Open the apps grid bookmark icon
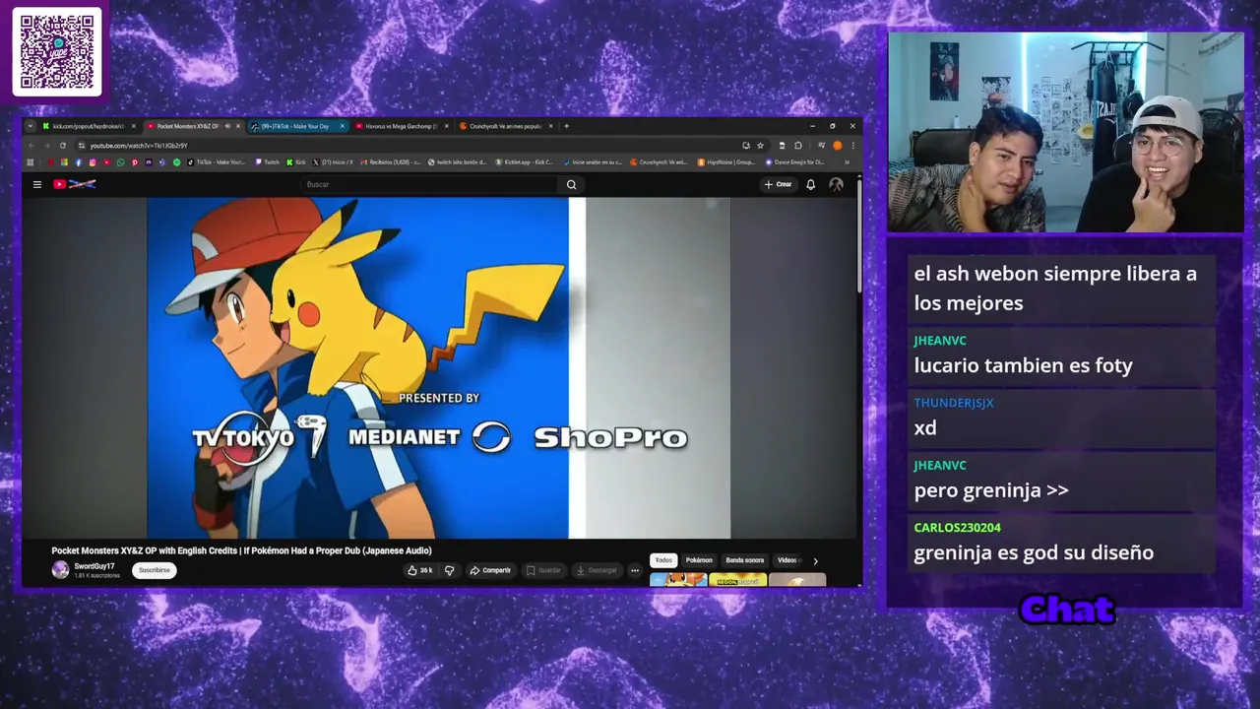 click(x=30, y=161)
